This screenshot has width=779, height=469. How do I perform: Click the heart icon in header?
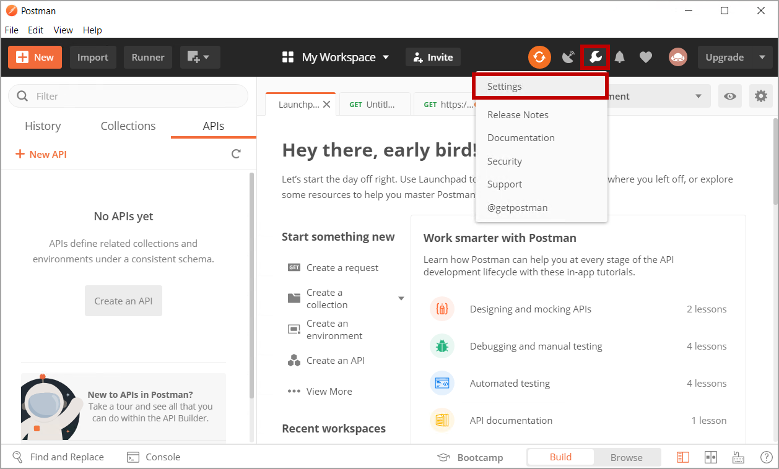(646, 57)
